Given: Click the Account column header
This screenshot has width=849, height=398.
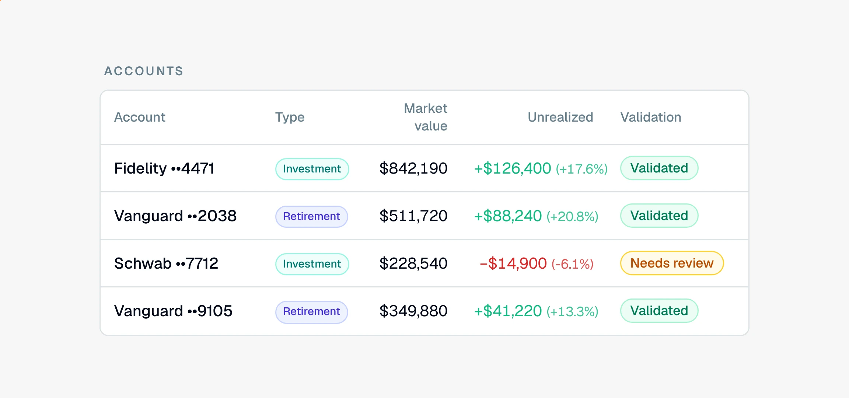Looking at the screenshot, I should [x=140, y=117].
